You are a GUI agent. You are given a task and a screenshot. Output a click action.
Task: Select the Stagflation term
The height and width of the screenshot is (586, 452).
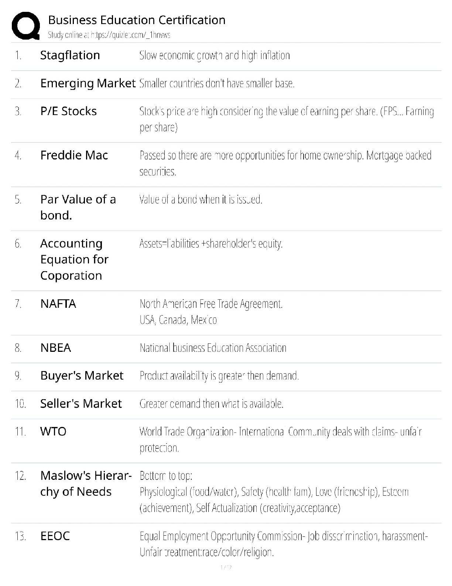(x=70, y=55)
